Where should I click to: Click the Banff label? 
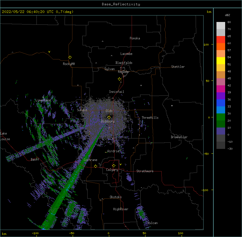(x=35, y=160)
